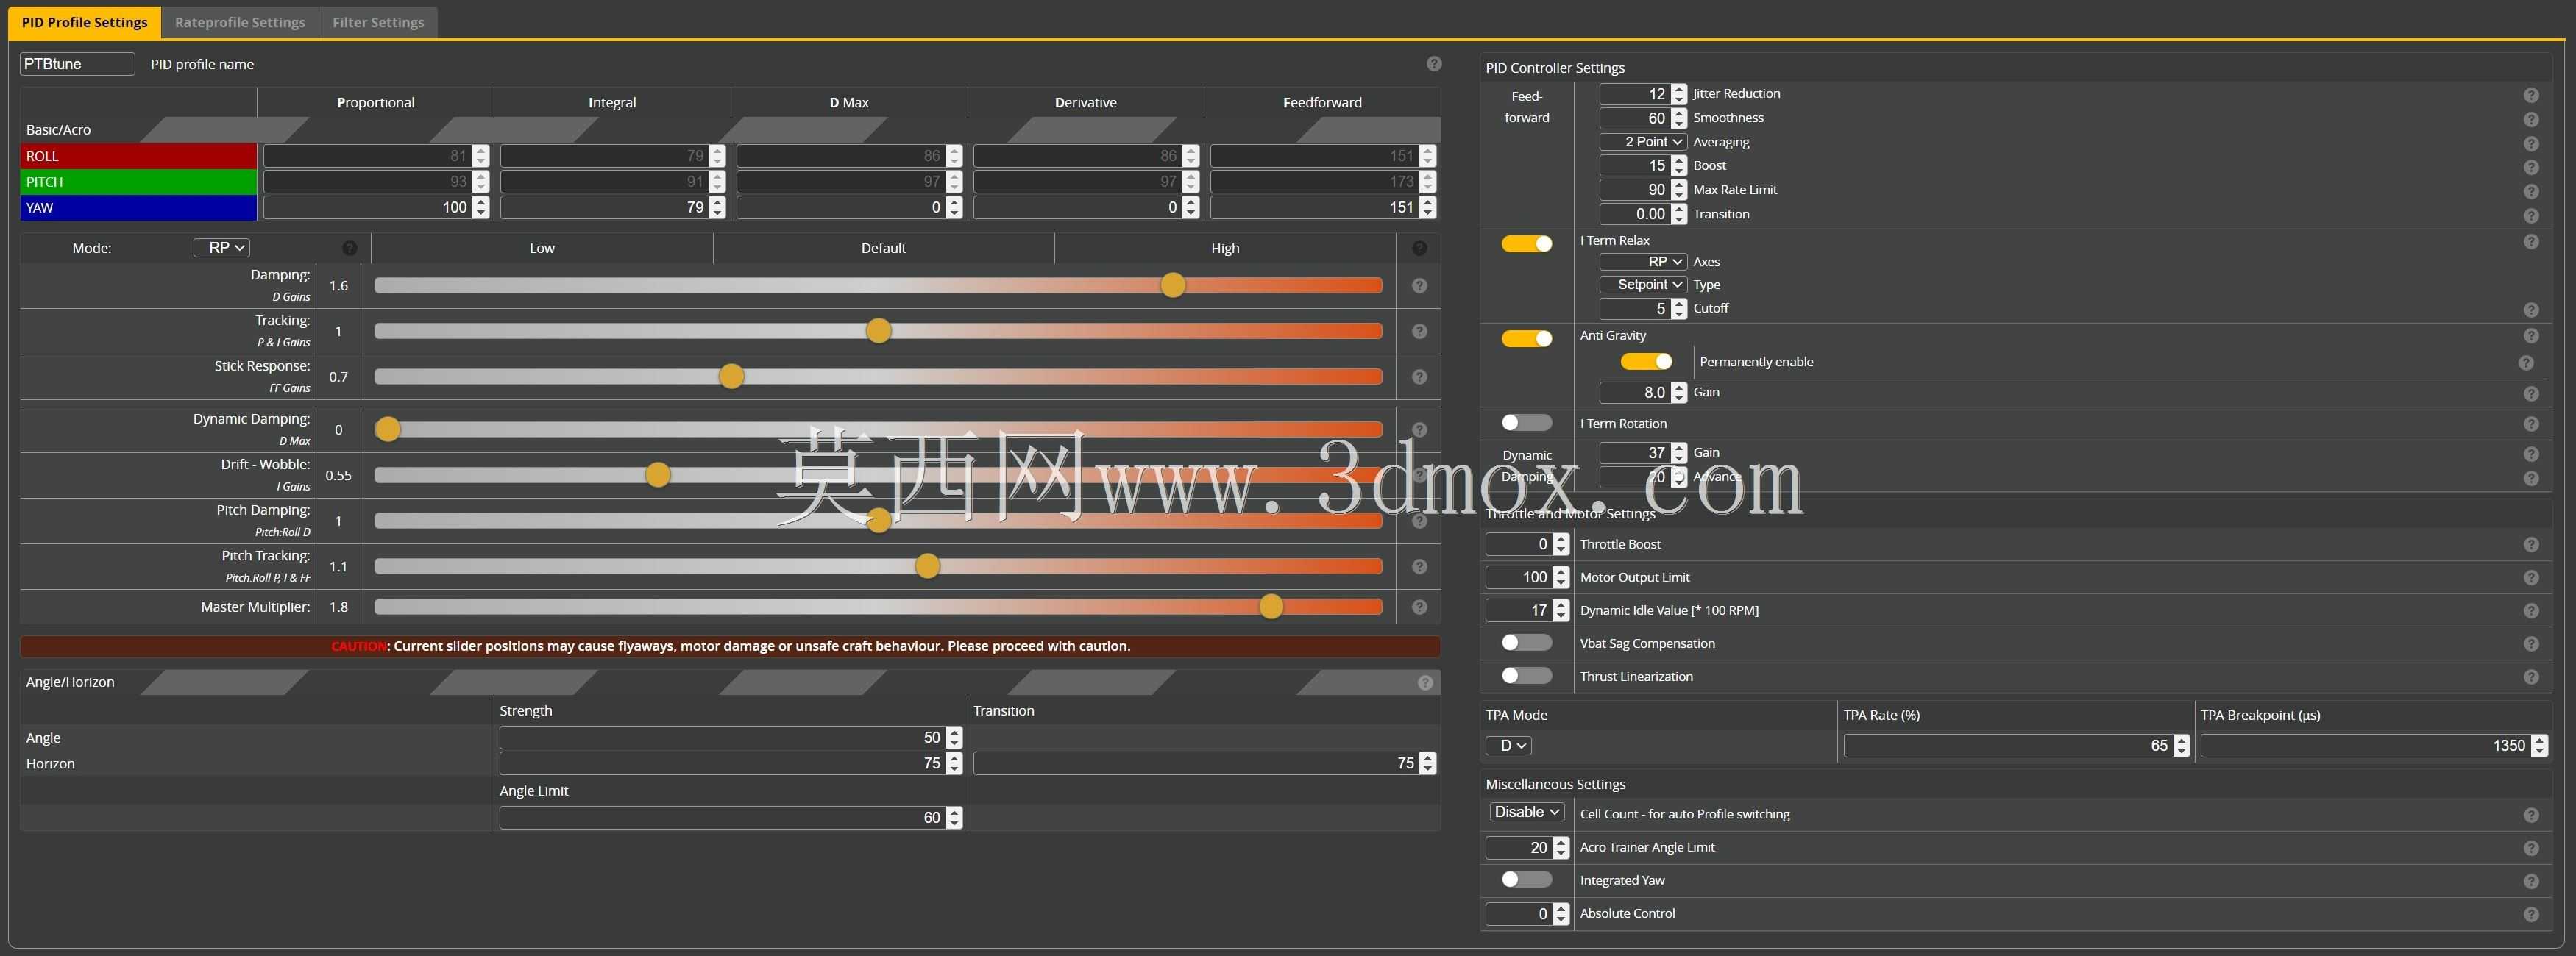This screenshot has width=2576, height=956.
Task: Toggle Anti Gravity switch
Action: pyautogui.click(x=1526, y=339)
